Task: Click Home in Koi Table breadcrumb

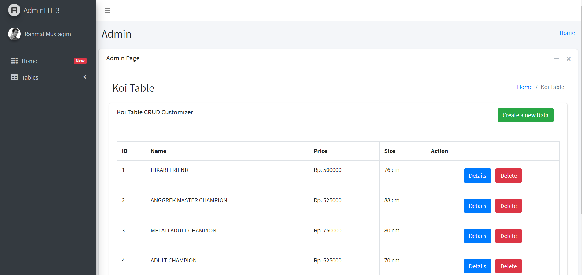Action: point(525,87)
